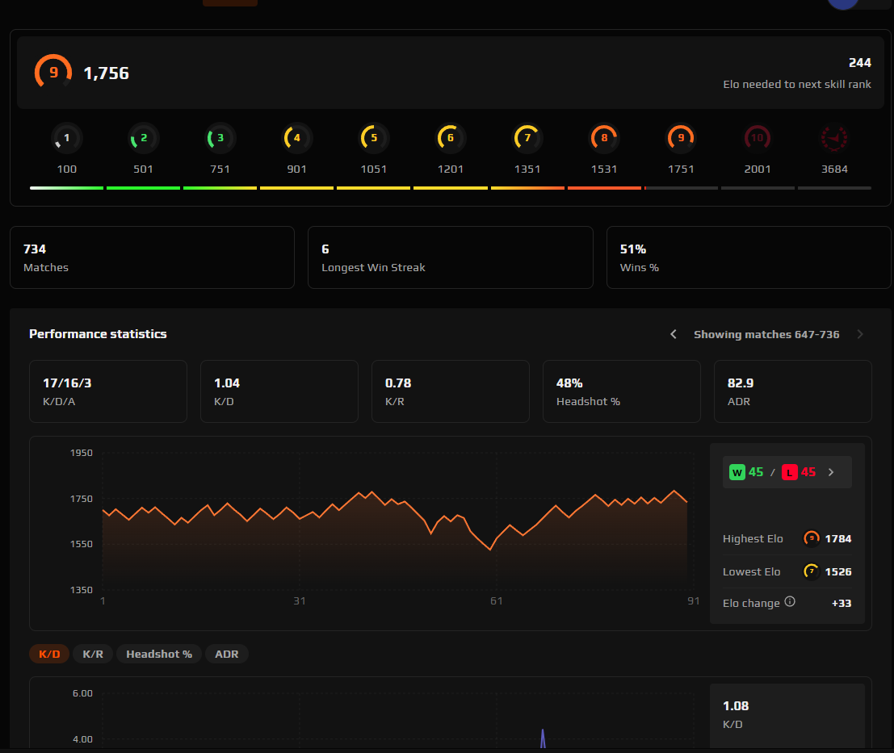
Task: Select the skill level 1 rank icon
Action: click(x=66, y=137)
